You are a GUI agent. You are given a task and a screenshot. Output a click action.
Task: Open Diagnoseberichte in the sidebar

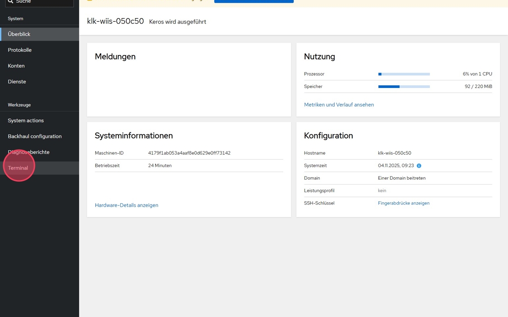tap(29, 152)
